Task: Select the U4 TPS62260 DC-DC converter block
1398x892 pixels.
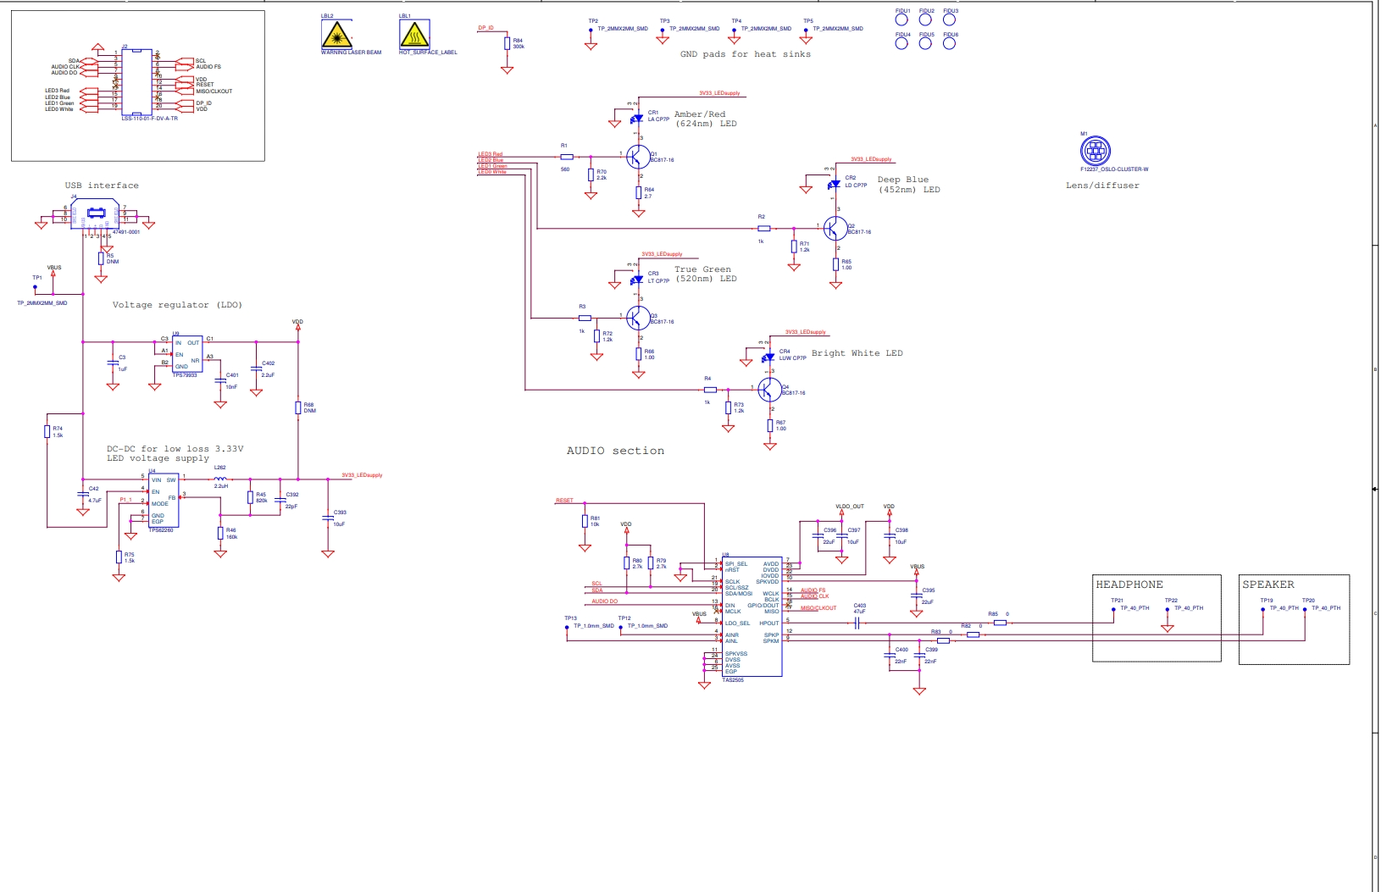Action: click(x=164, y=501)
